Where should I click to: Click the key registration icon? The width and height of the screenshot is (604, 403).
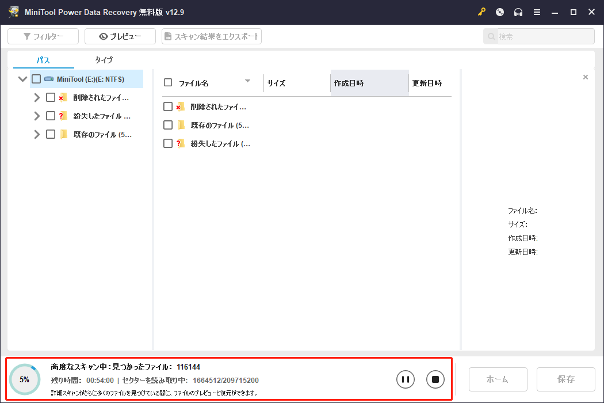(481, 12)
